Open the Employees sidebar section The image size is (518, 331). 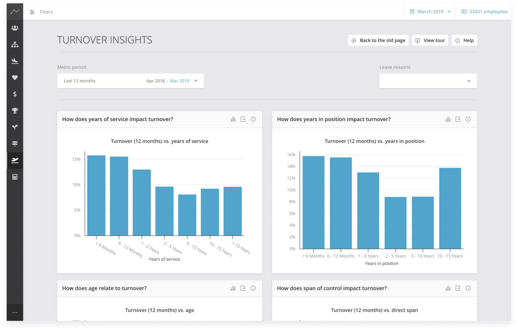click(15, 28)
